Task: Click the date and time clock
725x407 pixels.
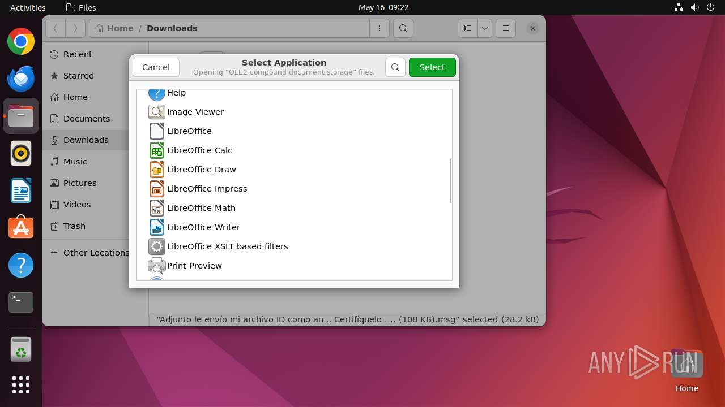Action: [383, 7]
